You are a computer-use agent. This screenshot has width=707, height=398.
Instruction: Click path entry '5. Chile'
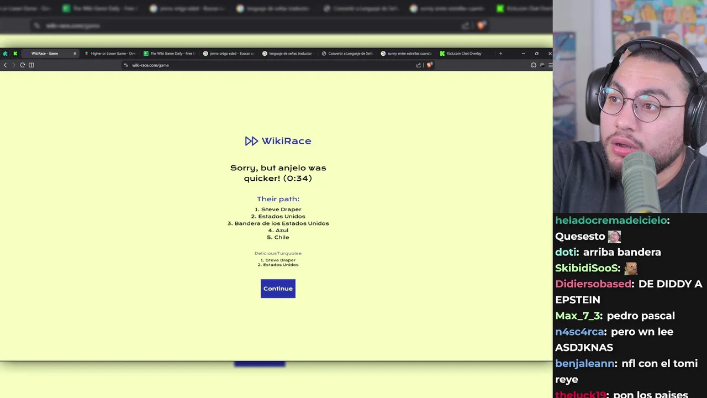[278, 237]
